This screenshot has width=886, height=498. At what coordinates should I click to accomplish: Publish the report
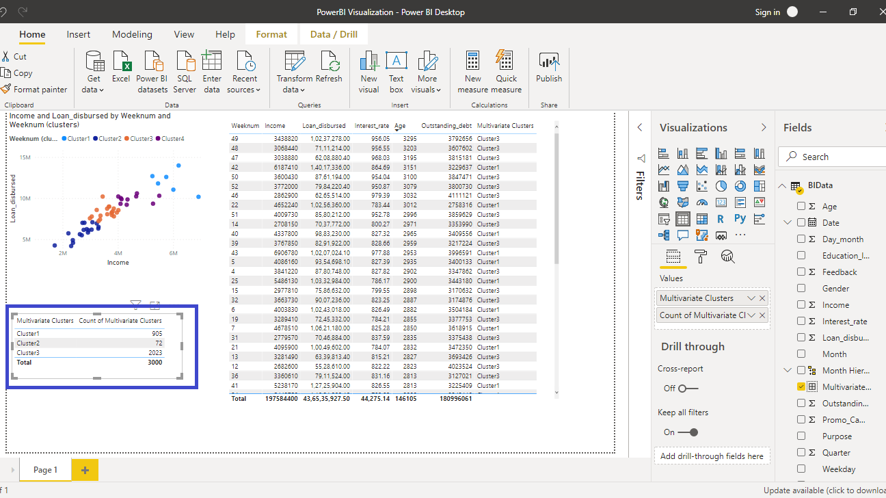point(549,68)
